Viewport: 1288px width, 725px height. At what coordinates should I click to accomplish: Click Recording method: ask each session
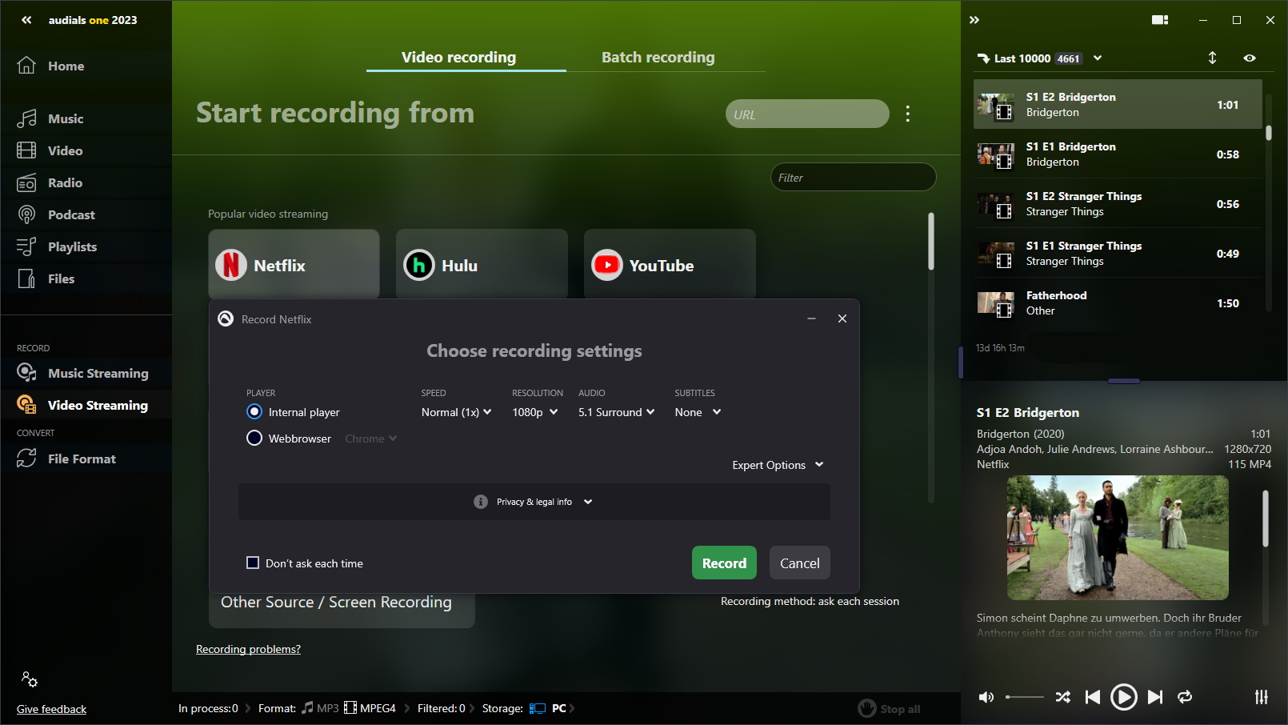click(x=810, y=601)
